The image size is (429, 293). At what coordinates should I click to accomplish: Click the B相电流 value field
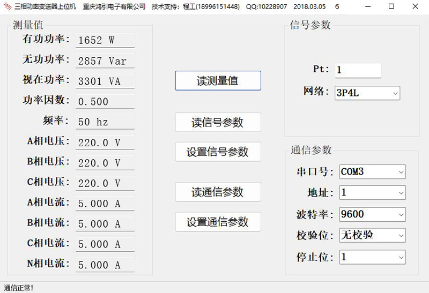click(x=105, y=224)
